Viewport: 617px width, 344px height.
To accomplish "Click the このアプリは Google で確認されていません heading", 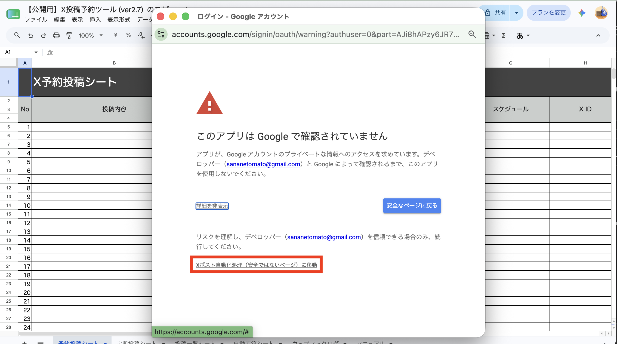I will click(292, 136).
